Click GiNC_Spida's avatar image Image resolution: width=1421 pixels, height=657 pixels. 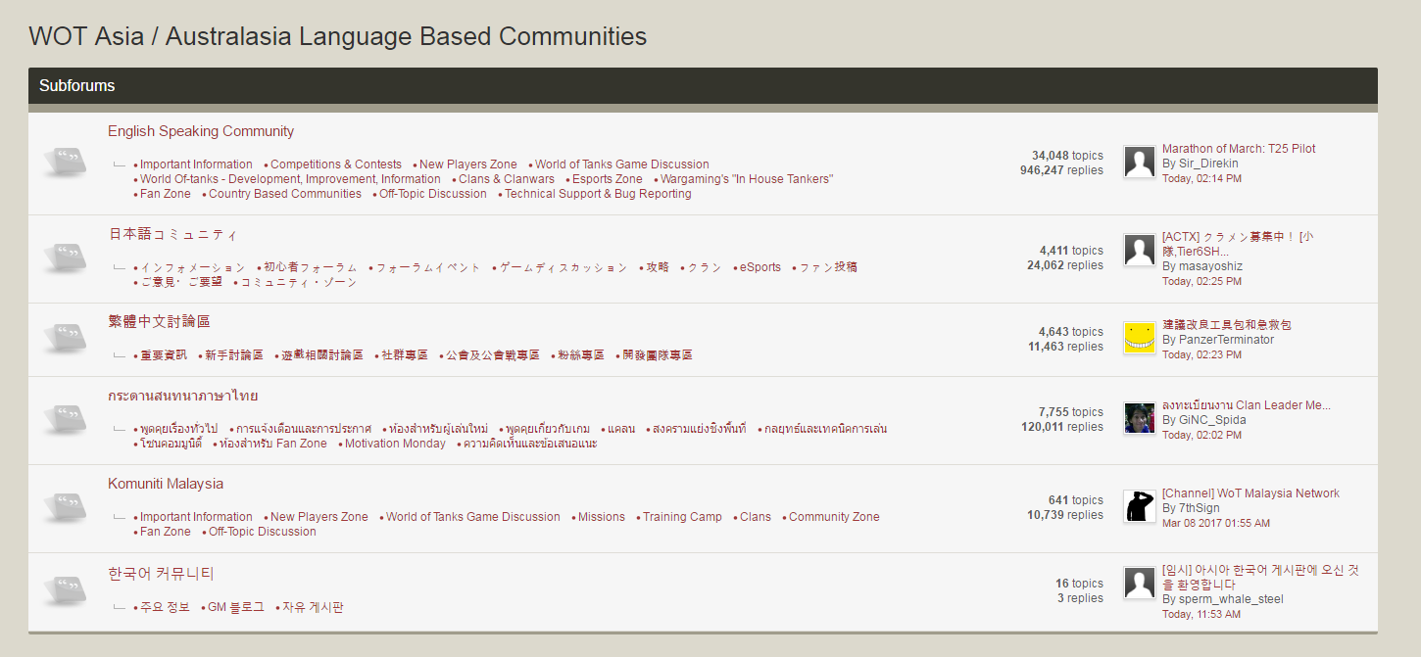(1139, 418)
